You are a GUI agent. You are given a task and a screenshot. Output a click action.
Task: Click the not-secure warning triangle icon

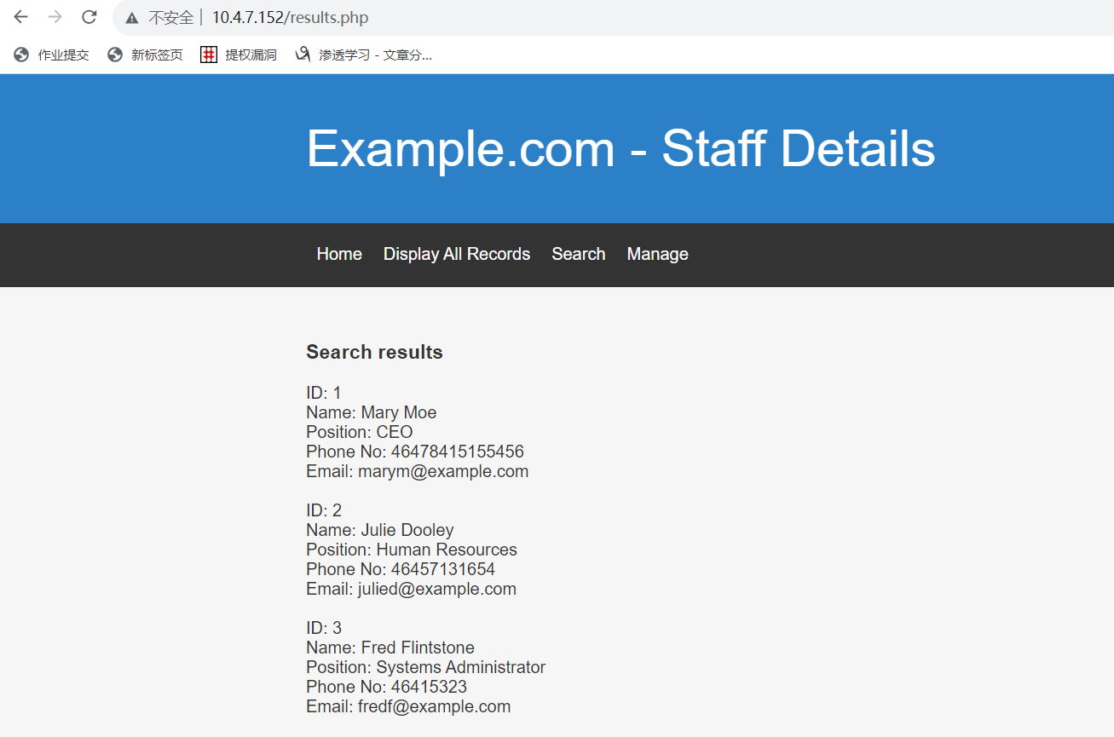click(131, 18)
